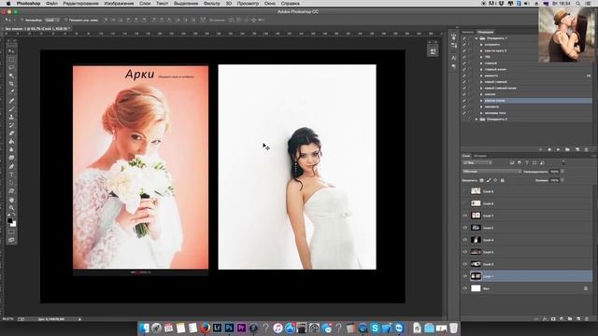The image size is (598, 336).
Task: Create a new action set folder
Action: (x=567, y=149)
